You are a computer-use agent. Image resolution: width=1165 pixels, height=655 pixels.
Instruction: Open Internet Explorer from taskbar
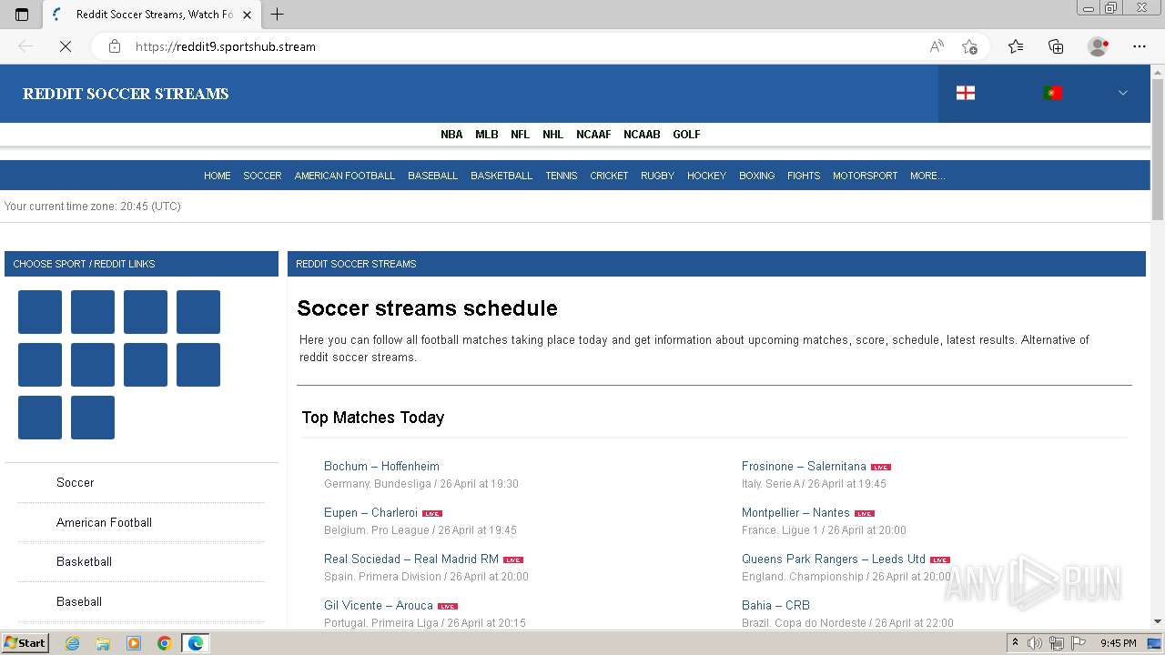pyautogui.click(x=72, y=643)
